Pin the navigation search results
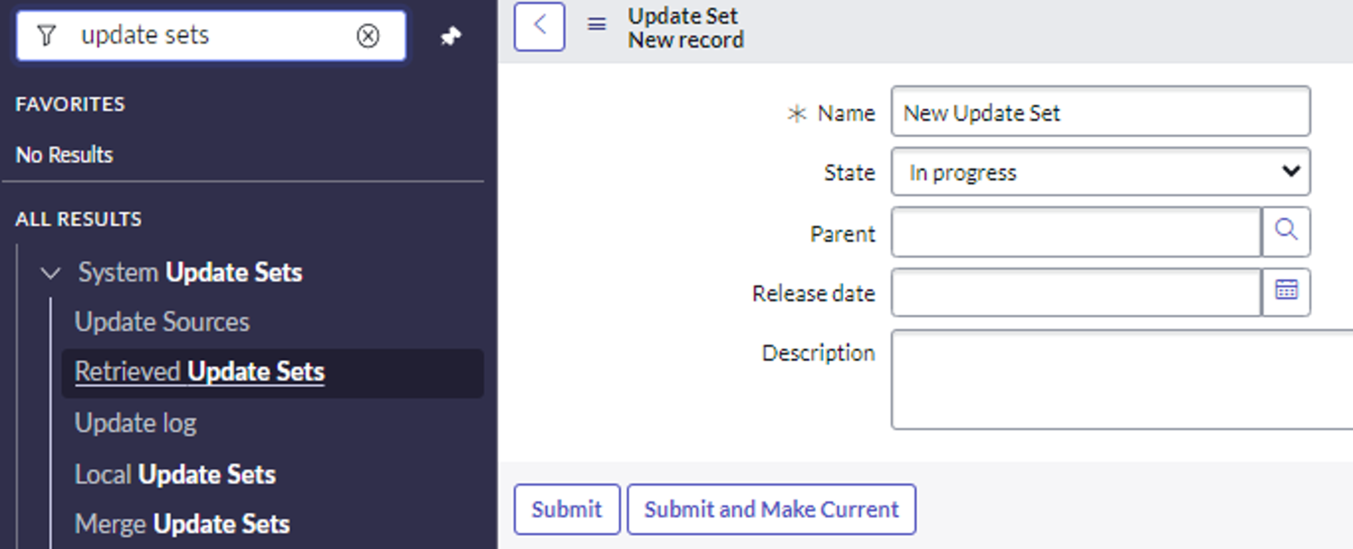The image size is (1353, 549). [x=451, y=36]
